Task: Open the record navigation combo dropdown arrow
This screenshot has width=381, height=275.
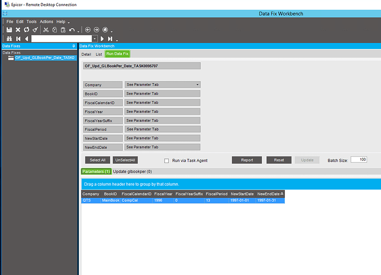Action: [95, 39]
